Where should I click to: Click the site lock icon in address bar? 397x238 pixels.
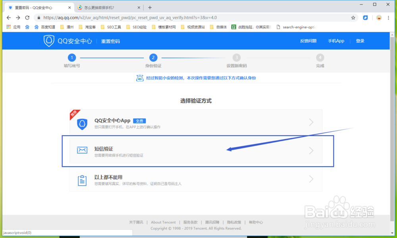coord(39,18)
